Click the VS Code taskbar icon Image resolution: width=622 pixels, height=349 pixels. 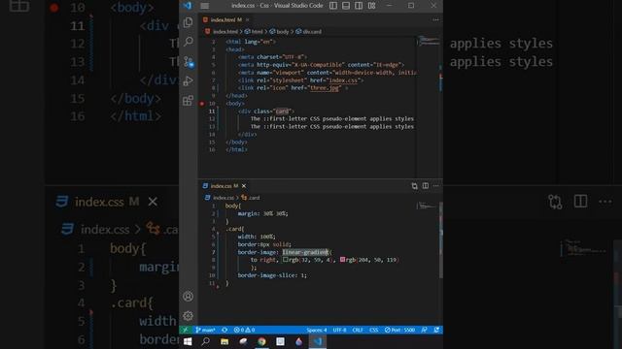tap(318, 341)
